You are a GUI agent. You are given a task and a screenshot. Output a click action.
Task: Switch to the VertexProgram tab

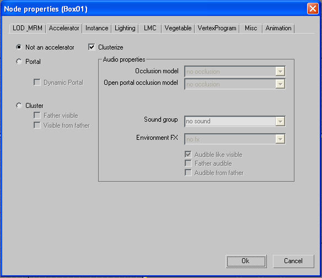click(x=217, y=28)
